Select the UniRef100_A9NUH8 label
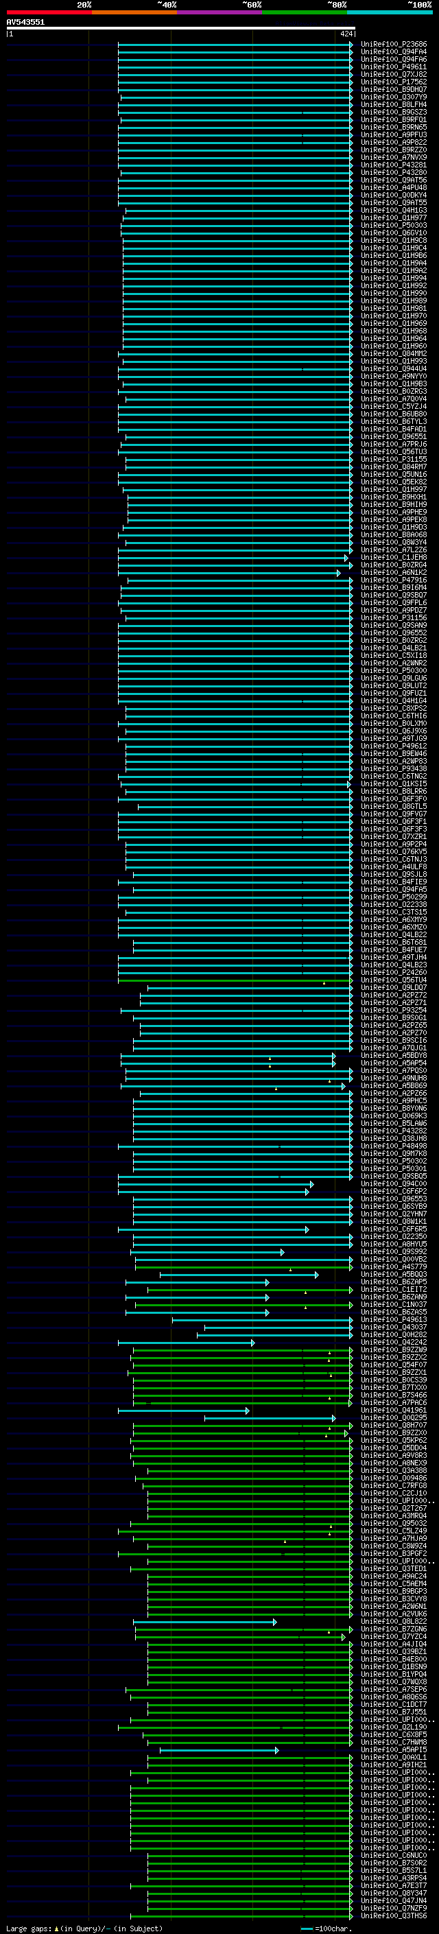439x1934 pixels. (x=393, y=1078)
